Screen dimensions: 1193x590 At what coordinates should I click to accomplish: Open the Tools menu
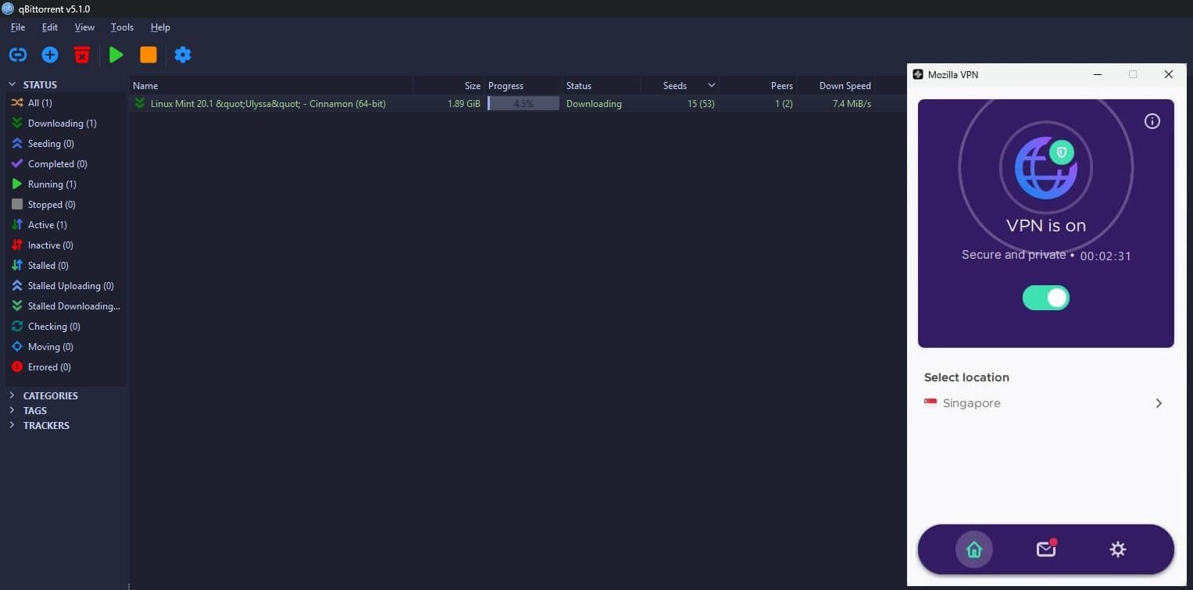(x=122, y=27)
